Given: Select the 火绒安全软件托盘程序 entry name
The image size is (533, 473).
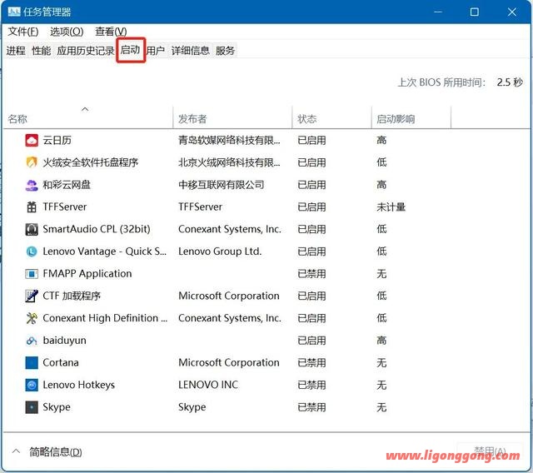Looking at the screenshot, I should 91,162.
